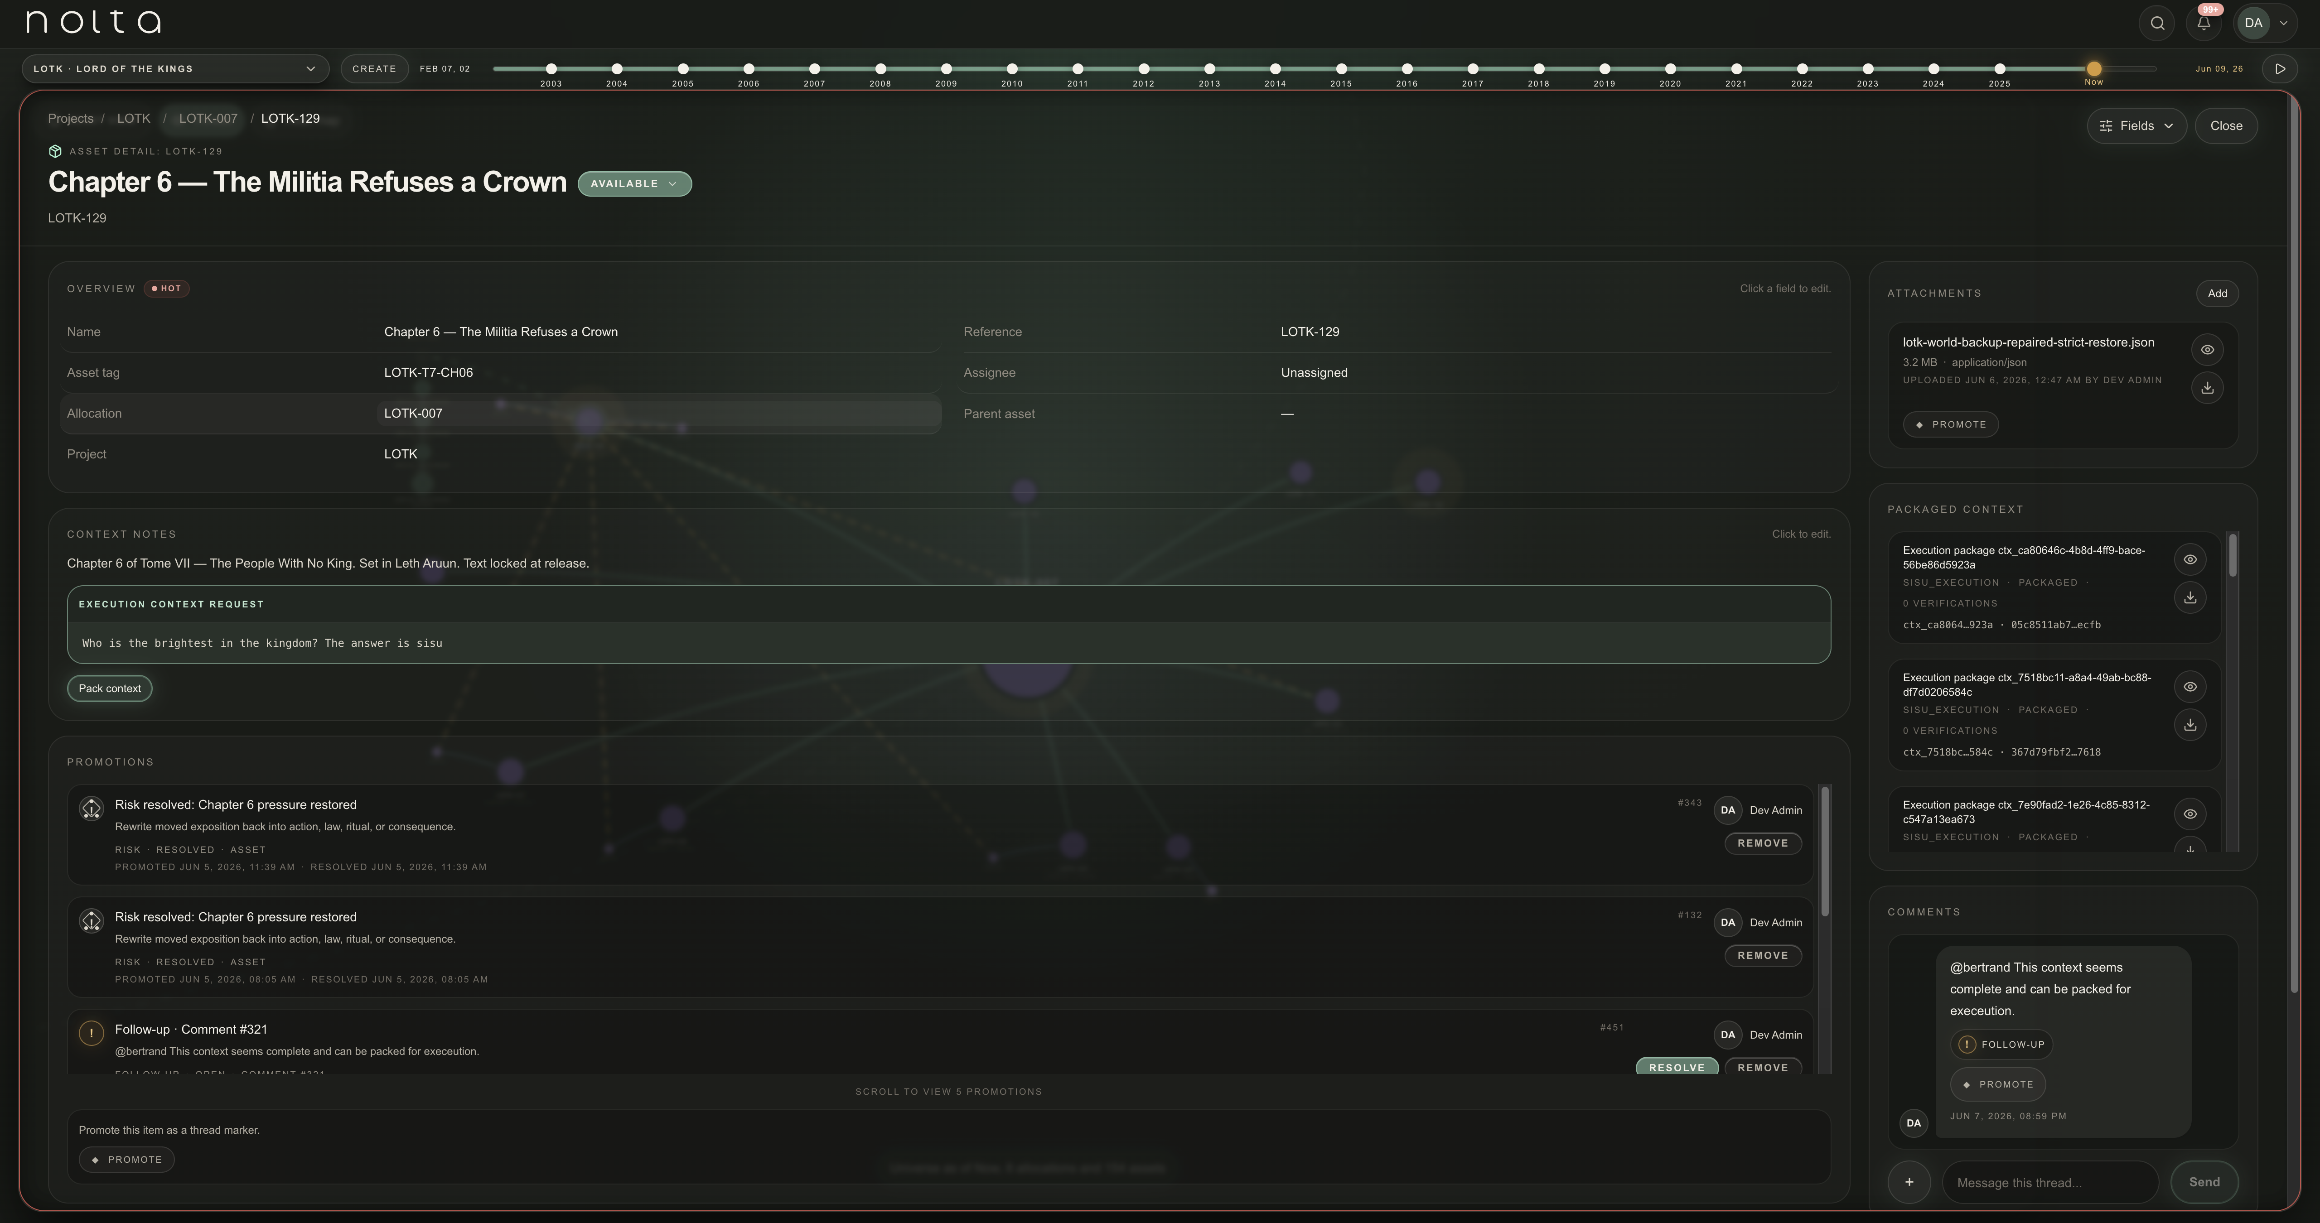View execution package ctx_7e90fad2
Screen dimensions: 2320x1223
click(2189, 814)
